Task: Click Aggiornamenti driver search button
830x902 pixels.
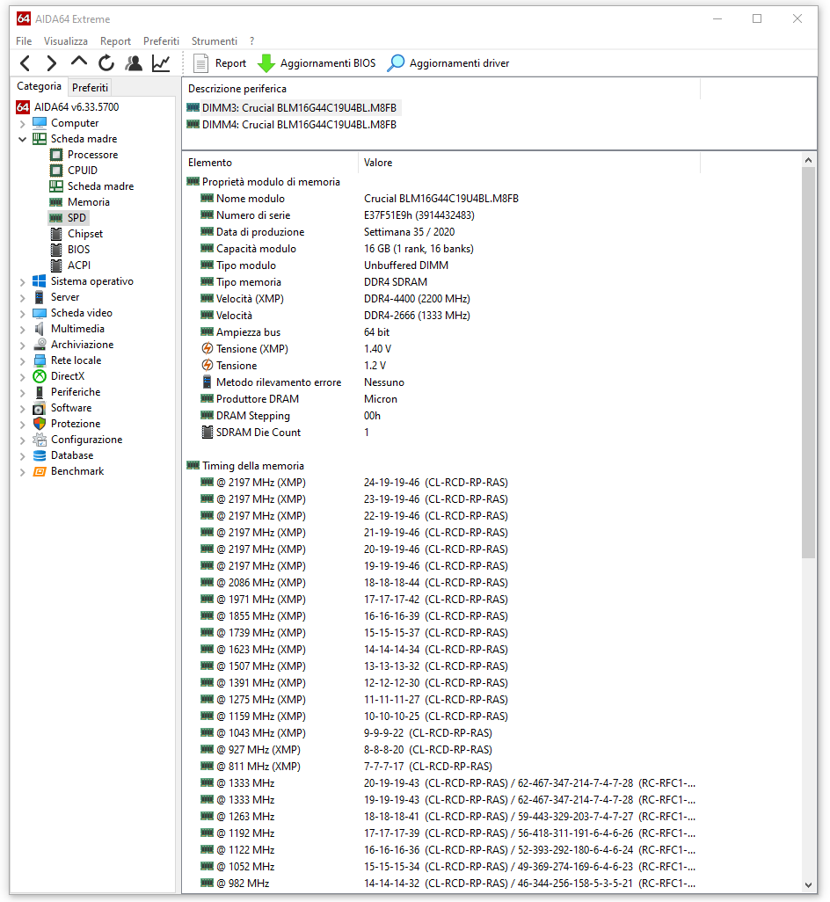Action: [x=448, y=63]
